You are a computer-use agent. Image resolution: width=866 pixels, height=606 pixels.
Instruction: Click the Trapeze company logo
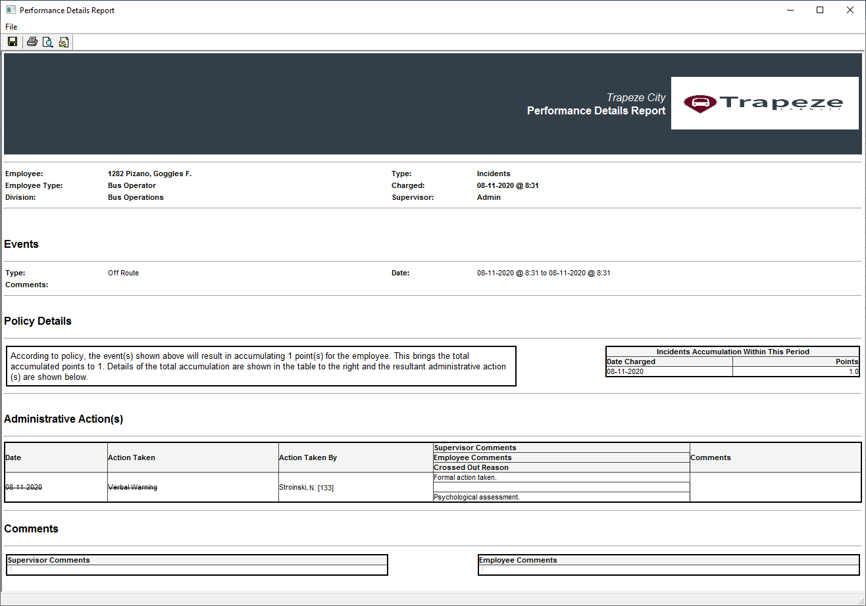pos(765,103)
